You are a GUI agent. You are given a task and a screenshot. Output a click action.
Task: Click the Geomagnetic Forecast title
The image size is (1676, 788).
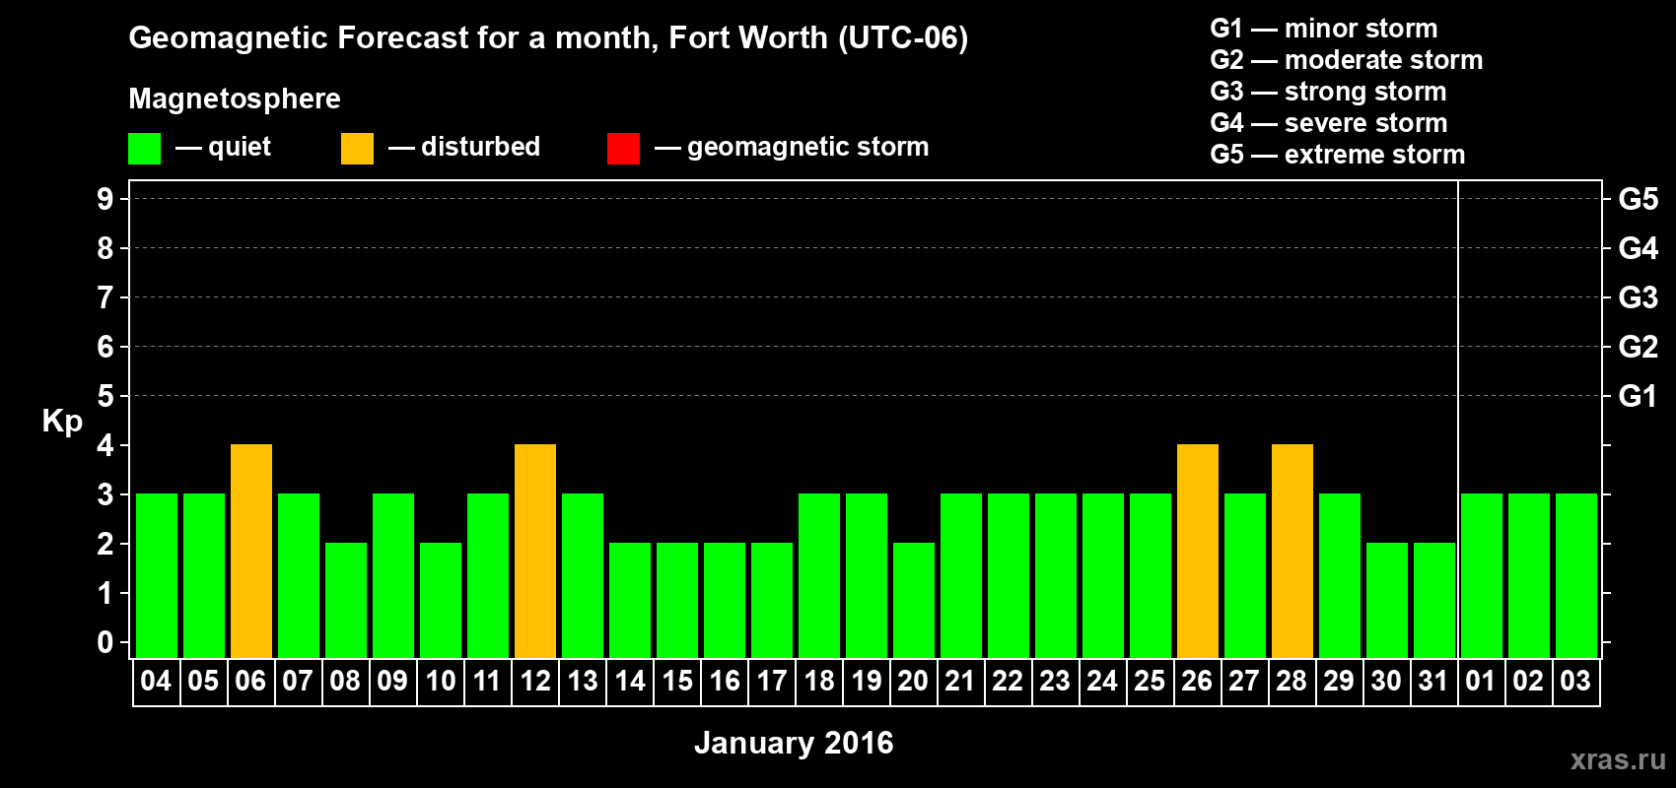548,38
